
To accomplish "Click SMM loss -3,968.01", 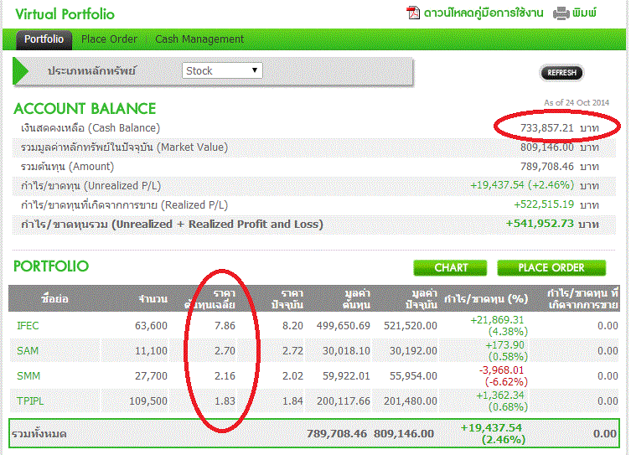I will coord(501,370).
